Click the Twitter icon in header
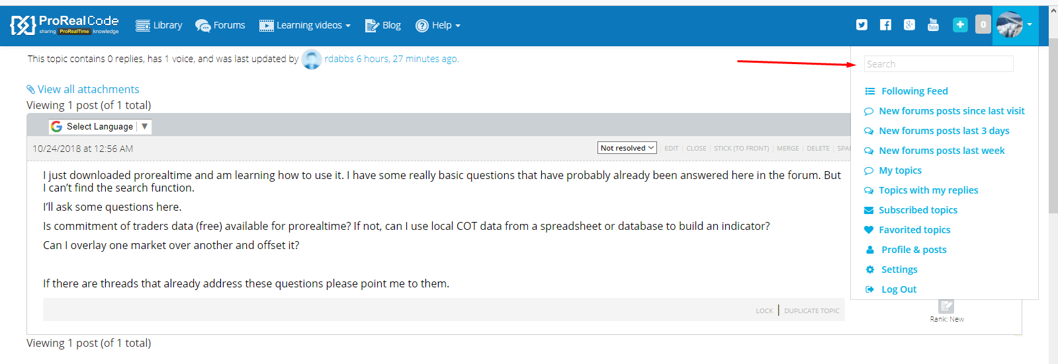Viewport: 1058px width, 364px height. coord(861,25)
